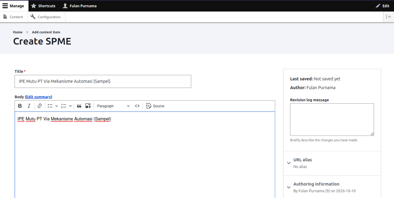This screenshot has width=394, height=198.
Task: Open the Paragraph heading format dropdown
Action: (x=113, y=106)
